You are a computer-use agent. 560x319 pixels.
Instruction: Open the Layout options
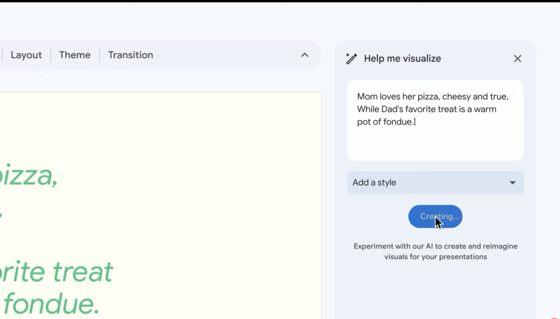click(26, 55)
